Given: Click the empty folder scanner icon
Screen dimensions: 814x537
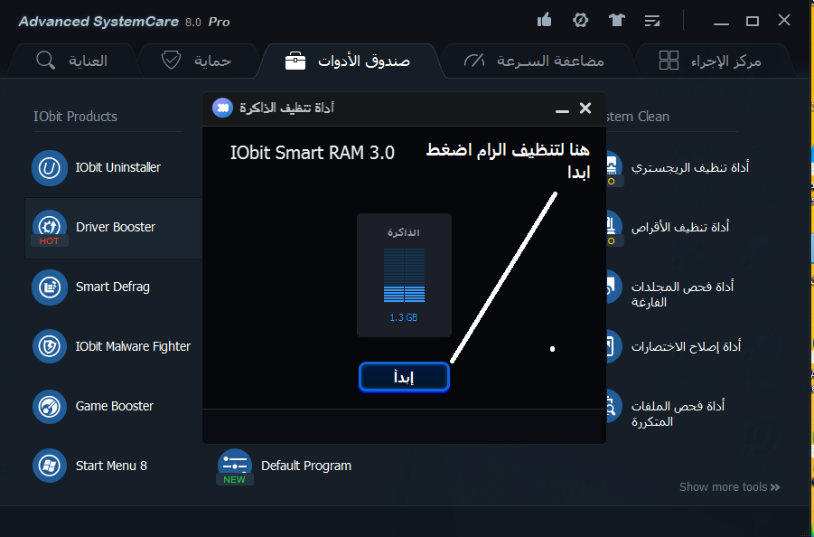Looking at the screenshot, I should click(613, 287).
